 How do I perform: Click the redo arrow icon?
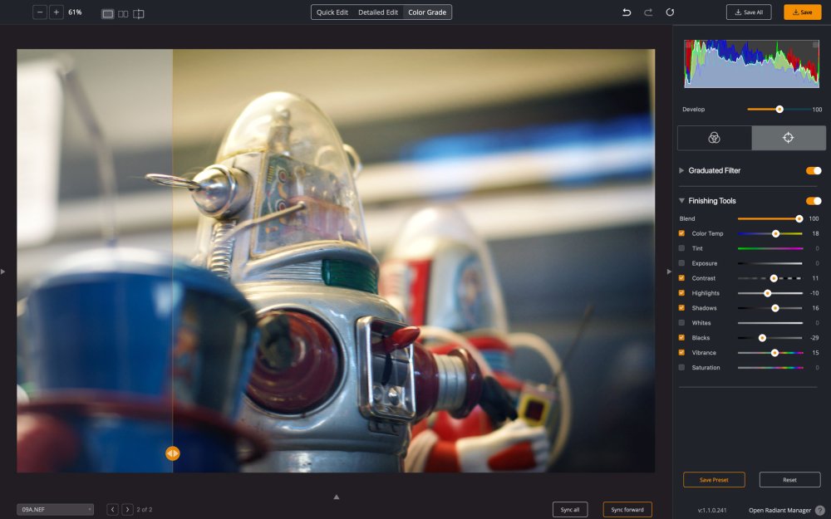coord(648,12)
